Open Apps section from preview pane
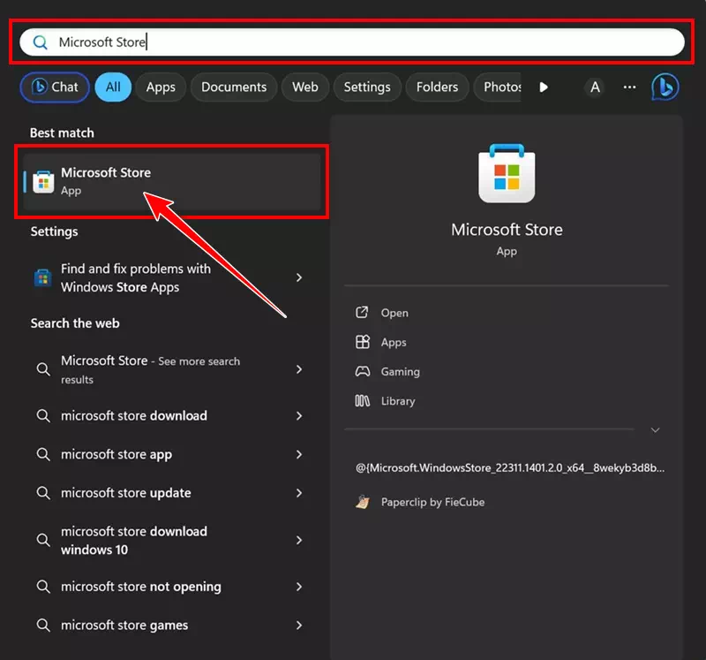Viewport: 706px width, 660px height. [x=394, y=342]
